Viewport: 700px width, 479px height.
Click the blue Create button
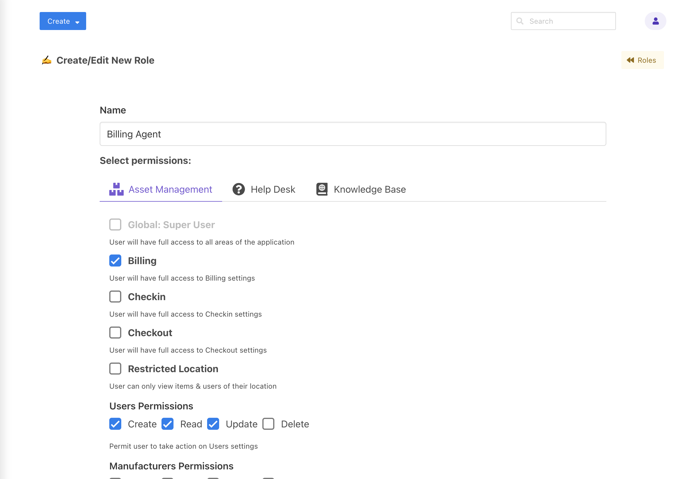click(59, 21)
